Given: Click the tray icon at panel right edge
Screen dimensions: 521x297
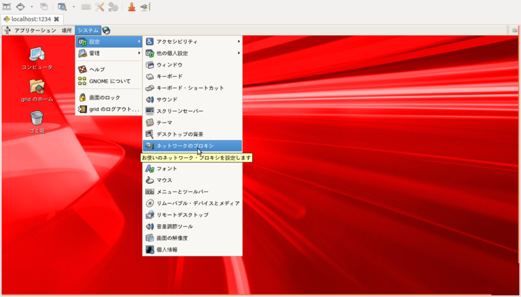Looking at the screenshot, I should click(x=514, y=31).
